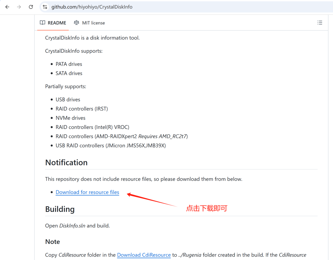Click the MIT license scale icon

pyautogui.click(x=76, y=23)
